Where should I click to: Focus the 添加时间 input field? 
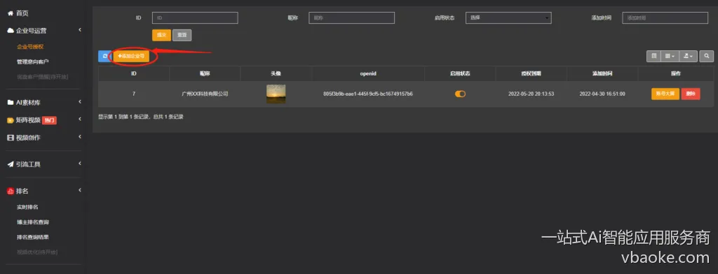pos(665,17)
